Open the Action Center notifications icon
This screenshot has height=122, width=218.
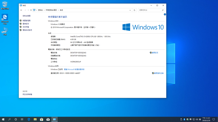click(214, 119)
